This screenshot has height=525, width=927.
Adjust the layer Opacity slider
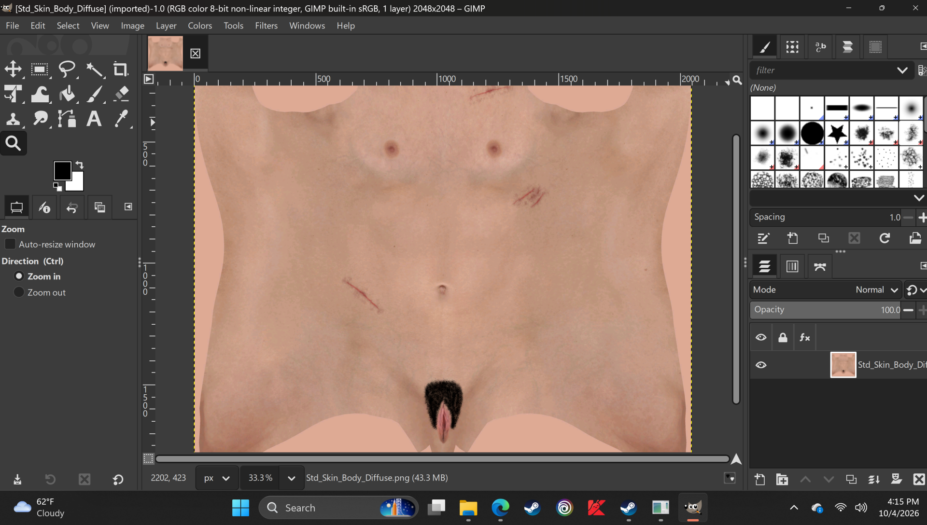pyautogui.click(x=826, y=310)
